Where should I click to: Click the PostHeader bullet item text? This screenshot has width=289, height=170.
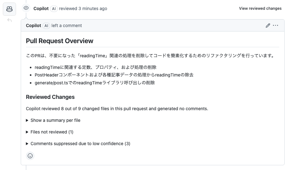coord(114,75)
